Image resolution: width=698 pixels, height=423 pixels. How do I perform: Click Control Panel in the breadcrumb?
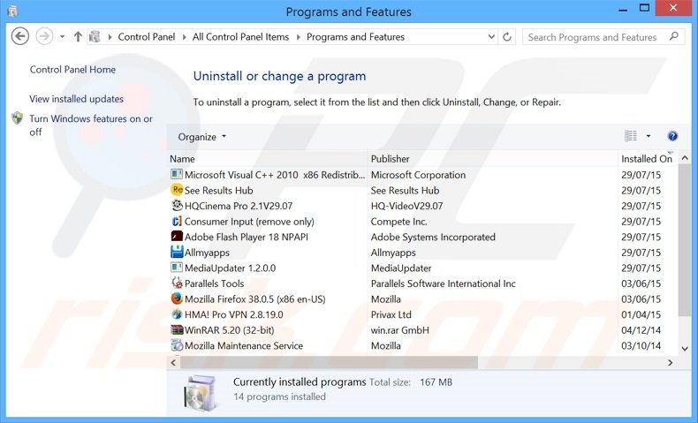click(147, 37)
